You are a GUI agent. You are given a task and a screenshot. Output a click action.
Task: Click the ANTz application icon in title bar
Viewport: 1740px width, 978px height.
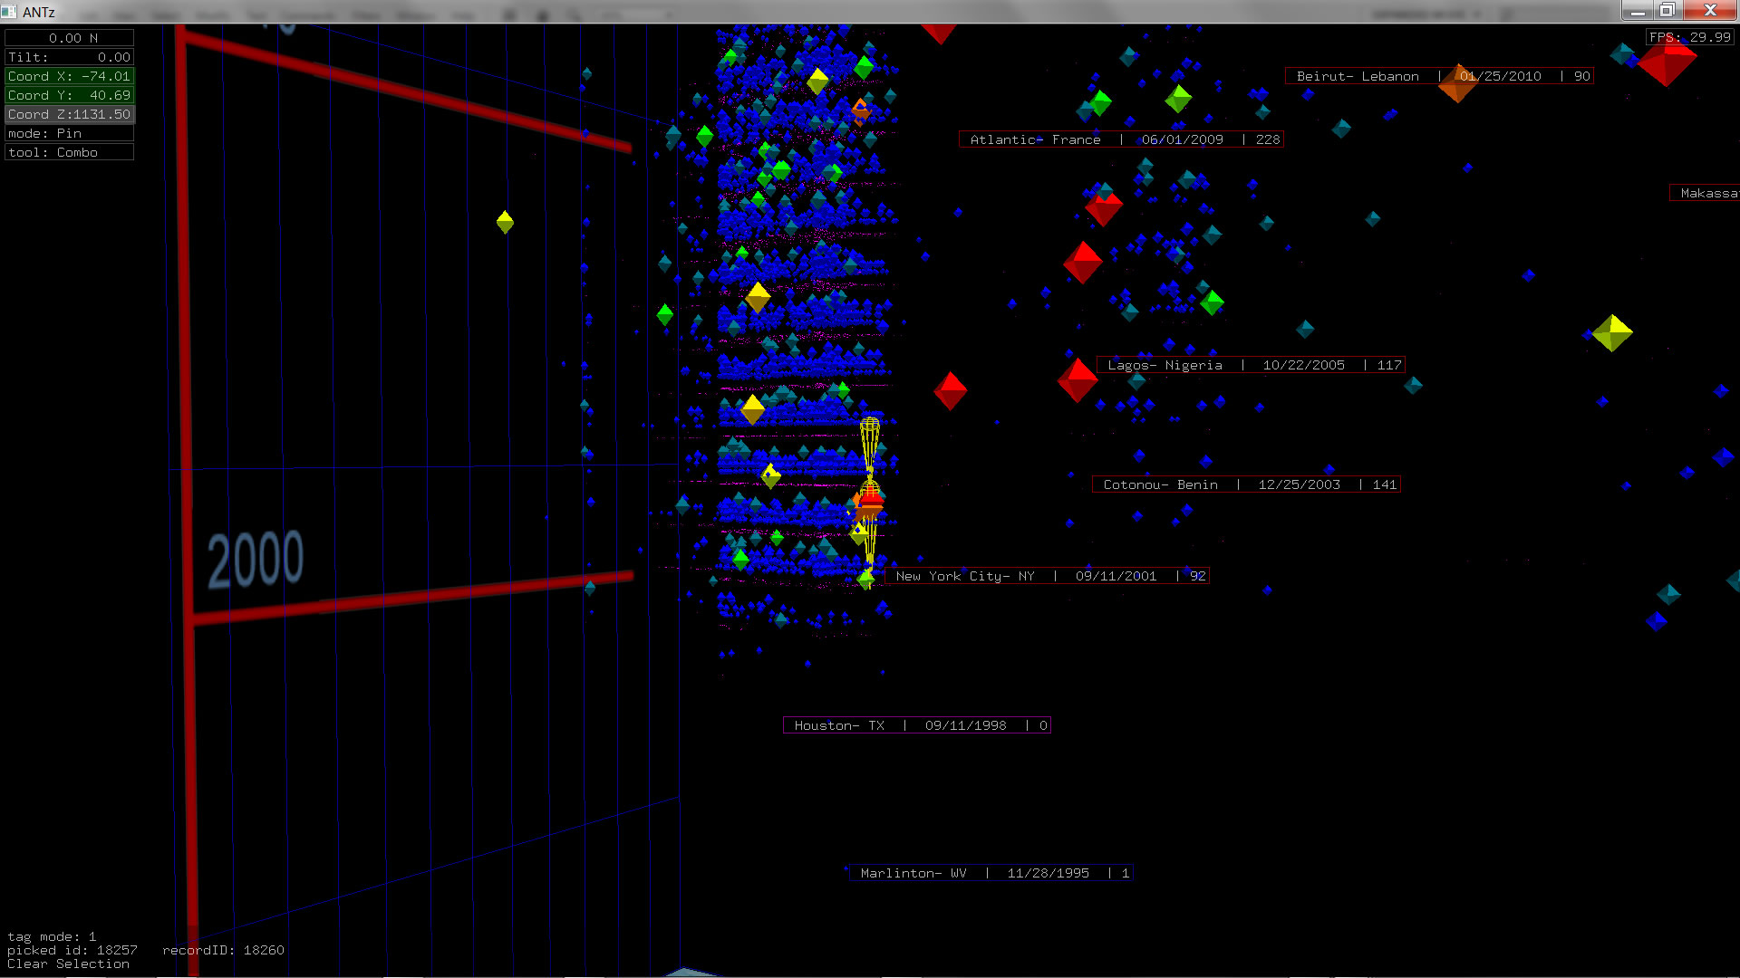pos(9,12)
